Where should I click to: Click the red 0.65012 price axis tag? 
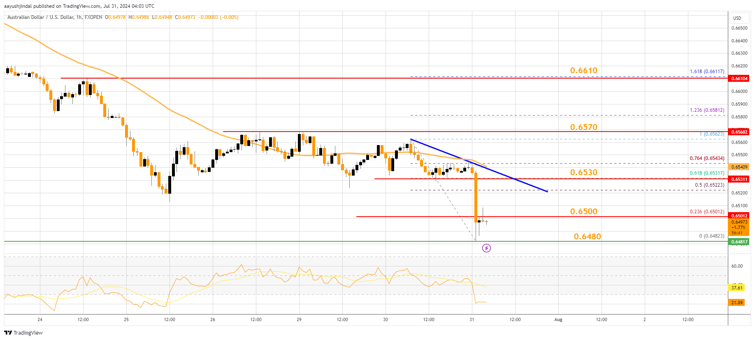[739, 216]
